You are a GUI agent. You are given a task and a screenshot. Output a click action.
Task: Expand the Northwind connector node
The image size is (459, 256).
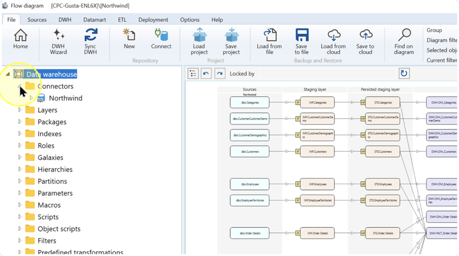coord(32,98)
